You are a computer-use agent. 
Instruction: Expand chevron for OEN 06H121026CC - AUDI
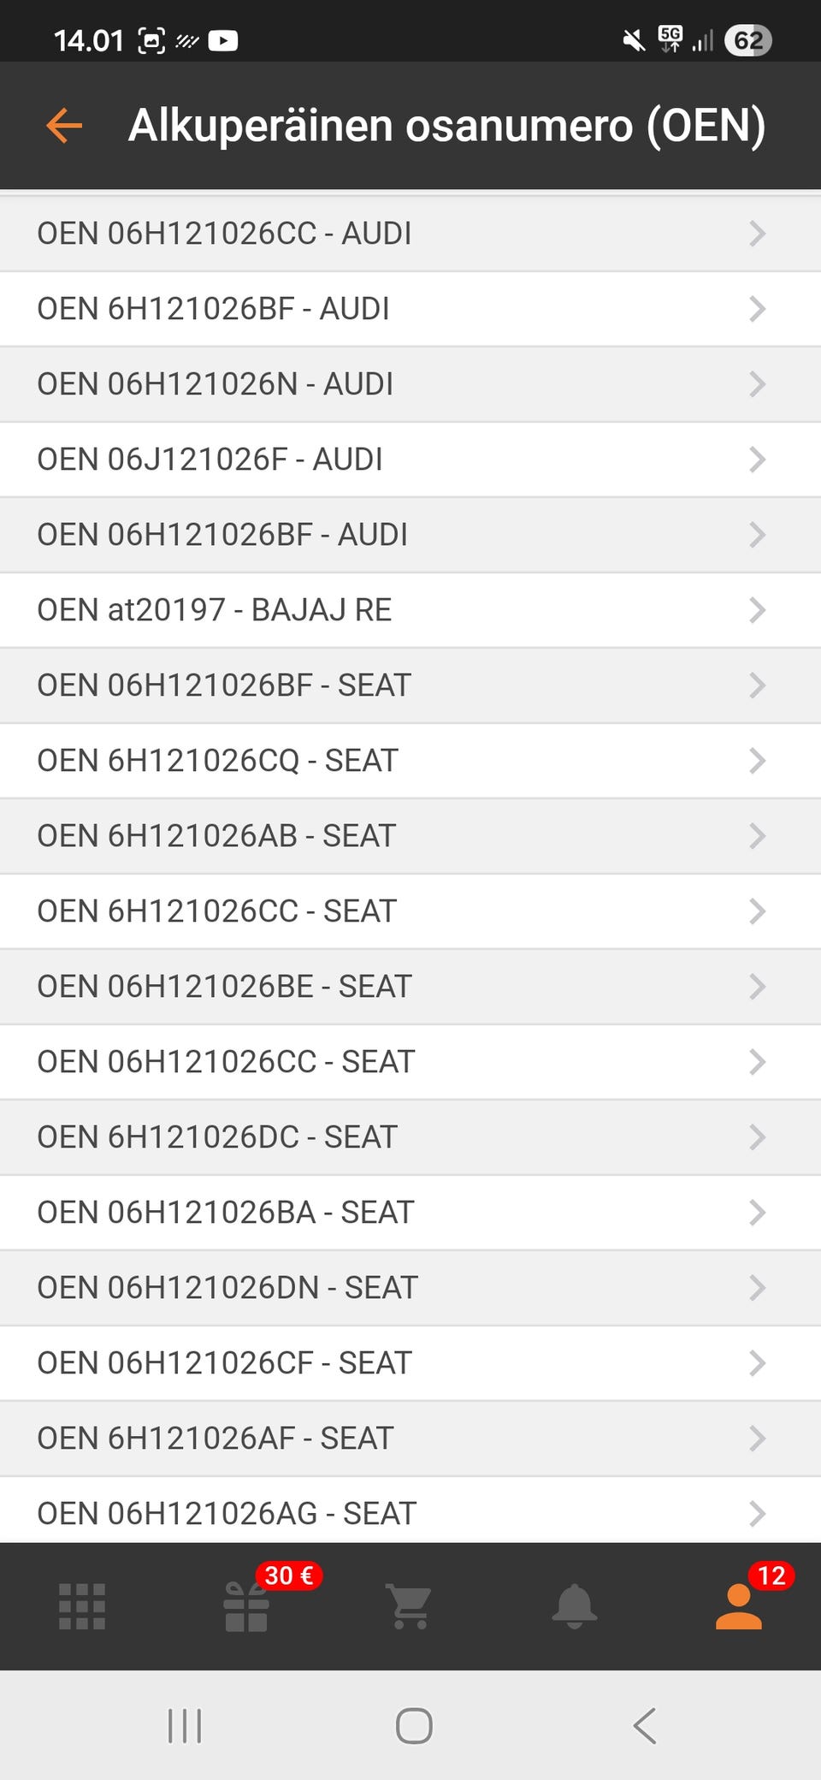click(757, 234)
